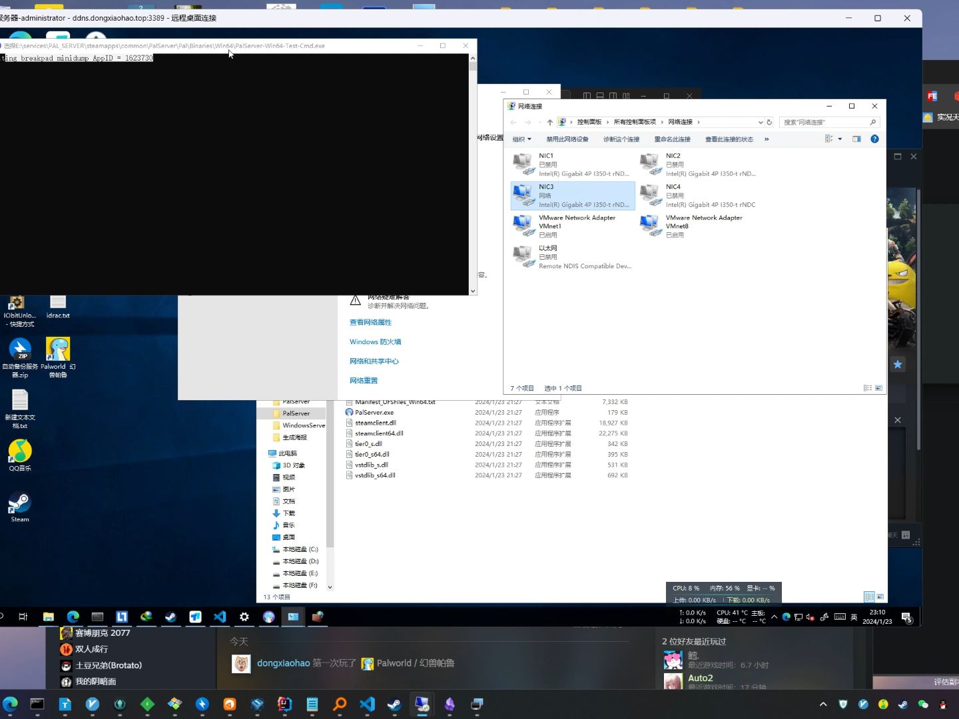
Task: Select the NIC2 network adapter icon
Action: pyautogui.click(x=651, y=164)
